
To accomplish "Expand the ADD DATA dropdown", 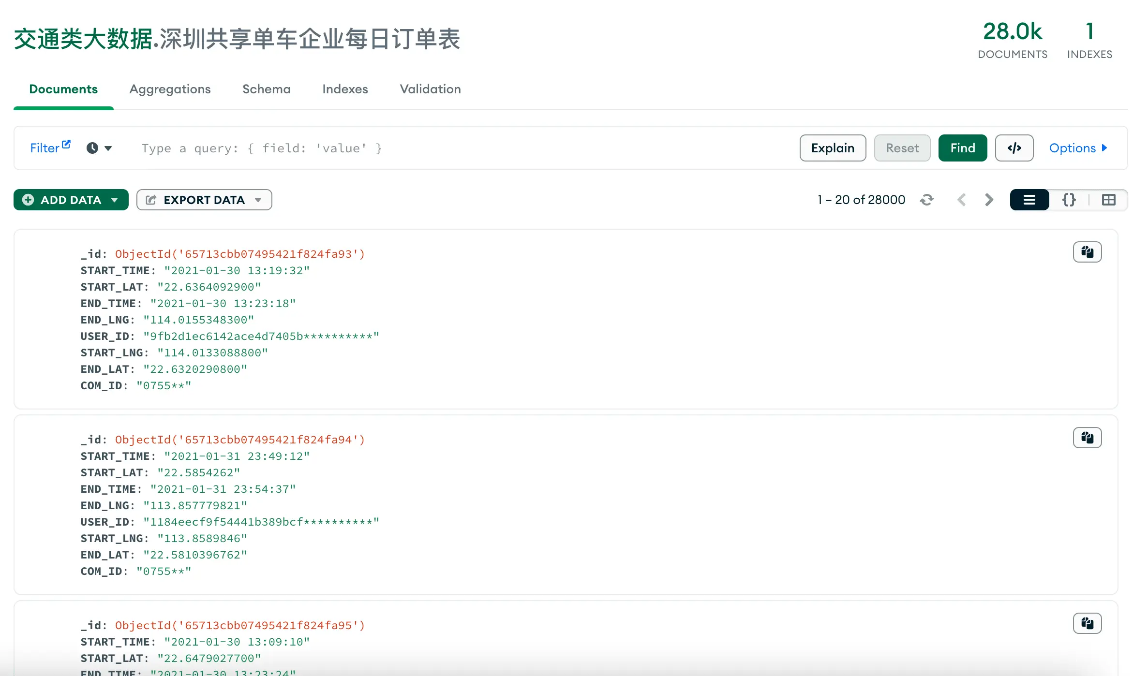I will (x=71, y=200).
